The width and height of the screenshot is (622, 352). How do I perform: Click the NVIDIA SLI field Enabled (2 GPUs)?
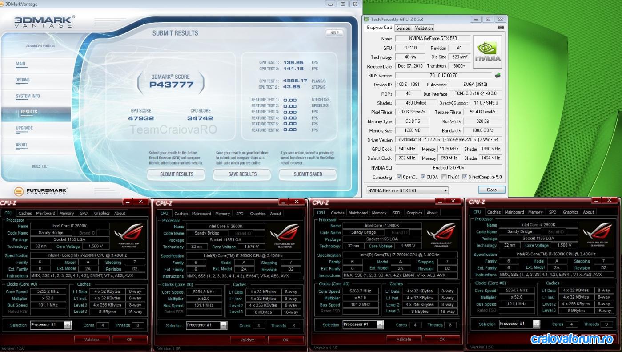449,168
